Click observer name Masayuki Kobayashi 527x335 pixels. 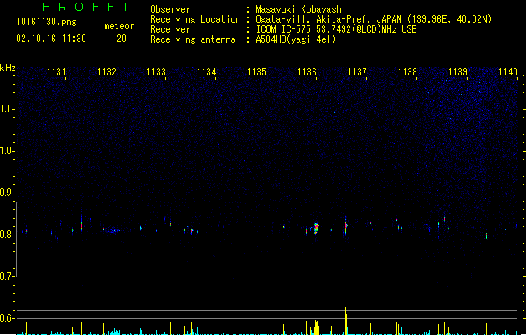(x=301, y=9)
